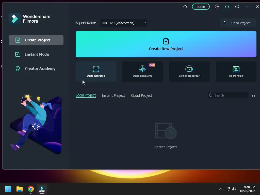This screenshot has height=195, width=260.
Task: Click the upload arrow circle icon
Action: coord(217,7)
